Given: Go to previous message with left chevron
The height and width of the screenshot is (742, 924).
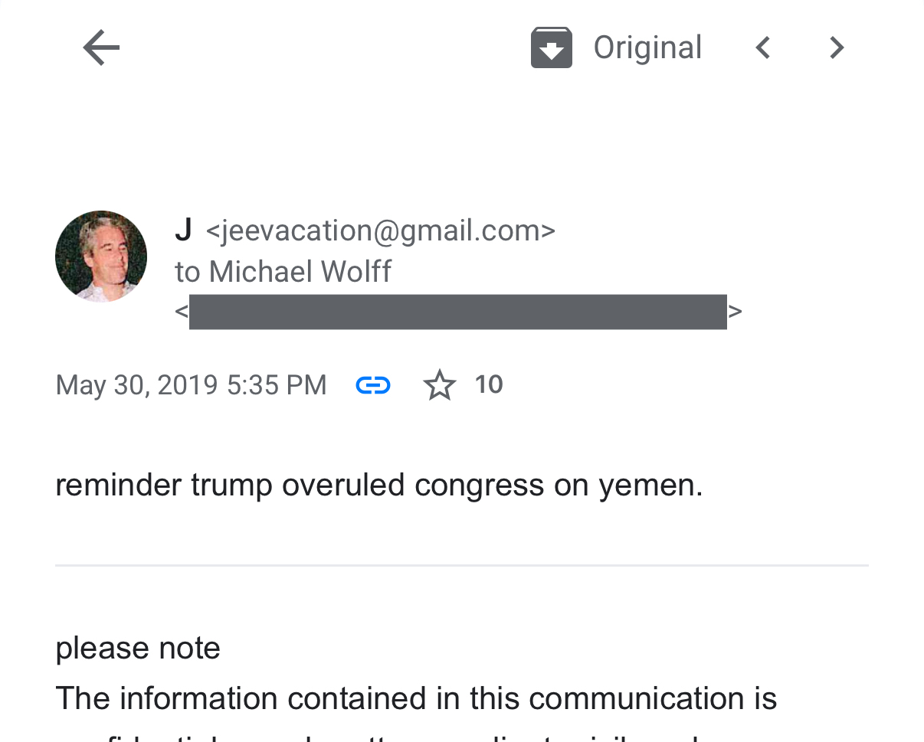Looking at the screenshot, I should pyautogui.click(x=762, y=48).
